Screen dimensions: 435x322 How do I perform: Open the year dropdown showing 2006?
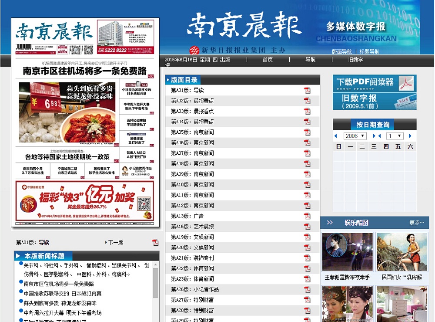point(355,136)
